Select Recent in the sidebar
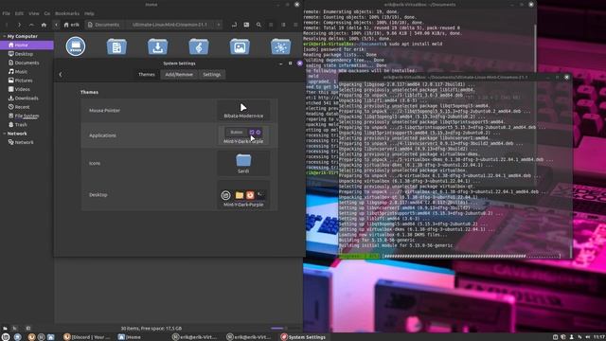This screenshot has height=341, width=606. click(27, 107)
